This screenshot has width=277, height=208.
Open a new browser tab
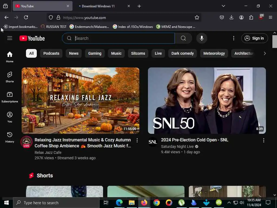coord(139,6)
